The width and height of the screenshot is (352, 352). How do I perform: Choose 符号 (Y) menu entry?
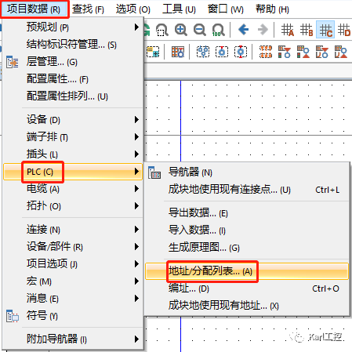point(73,315)
